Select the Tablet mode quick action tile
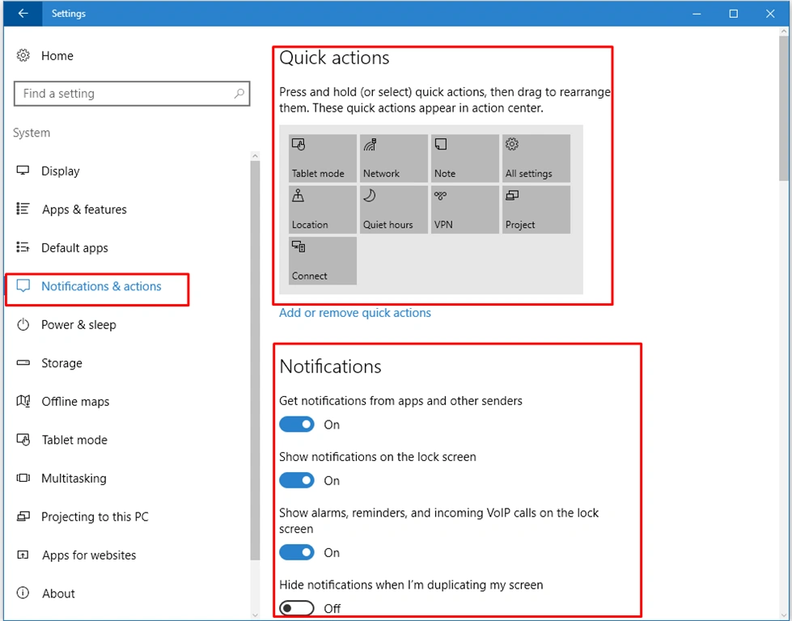Image resolution: width=792 pixels, height=621 pixels. click(x=322, y=158)
